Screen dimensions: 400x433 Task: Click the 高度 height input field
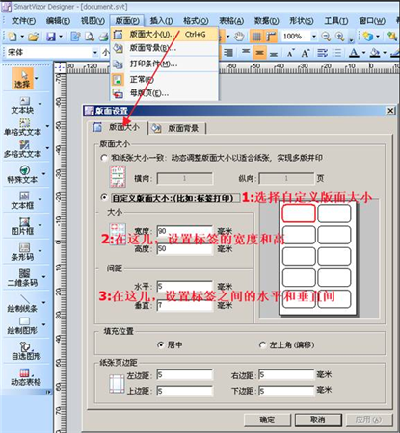(x=185, y=249)
